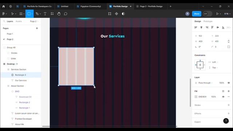Image resolution: width=233 pixels, height=131 pixels.
Task: Toggle Dev Mode switch
Action: (208, 14)
